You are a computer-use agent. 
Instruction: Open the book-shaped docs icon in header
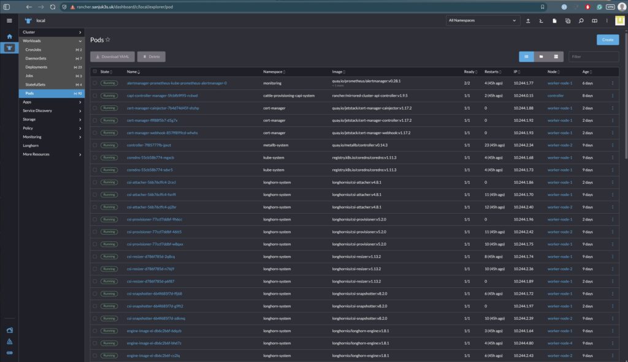click(594, 20)
